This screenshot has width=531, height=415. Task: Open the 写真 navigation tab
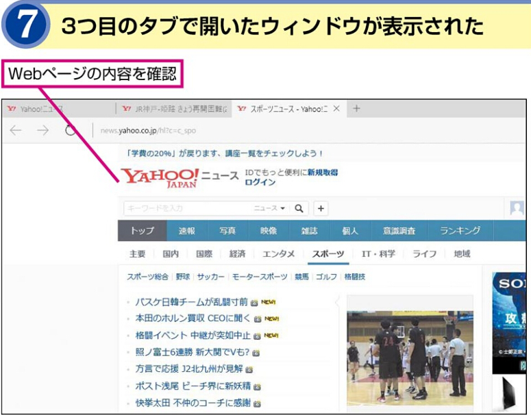click(x=227, y=231)
